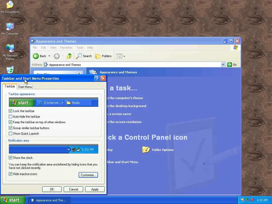Screen dimensions: 272x204
Task: Click the security shield tray icon
Action: coord(252,200)
